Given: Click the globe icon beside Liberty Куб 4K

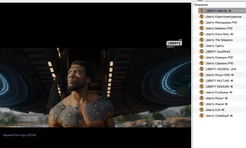Looking at the screenshot, I should coord(201,110).
